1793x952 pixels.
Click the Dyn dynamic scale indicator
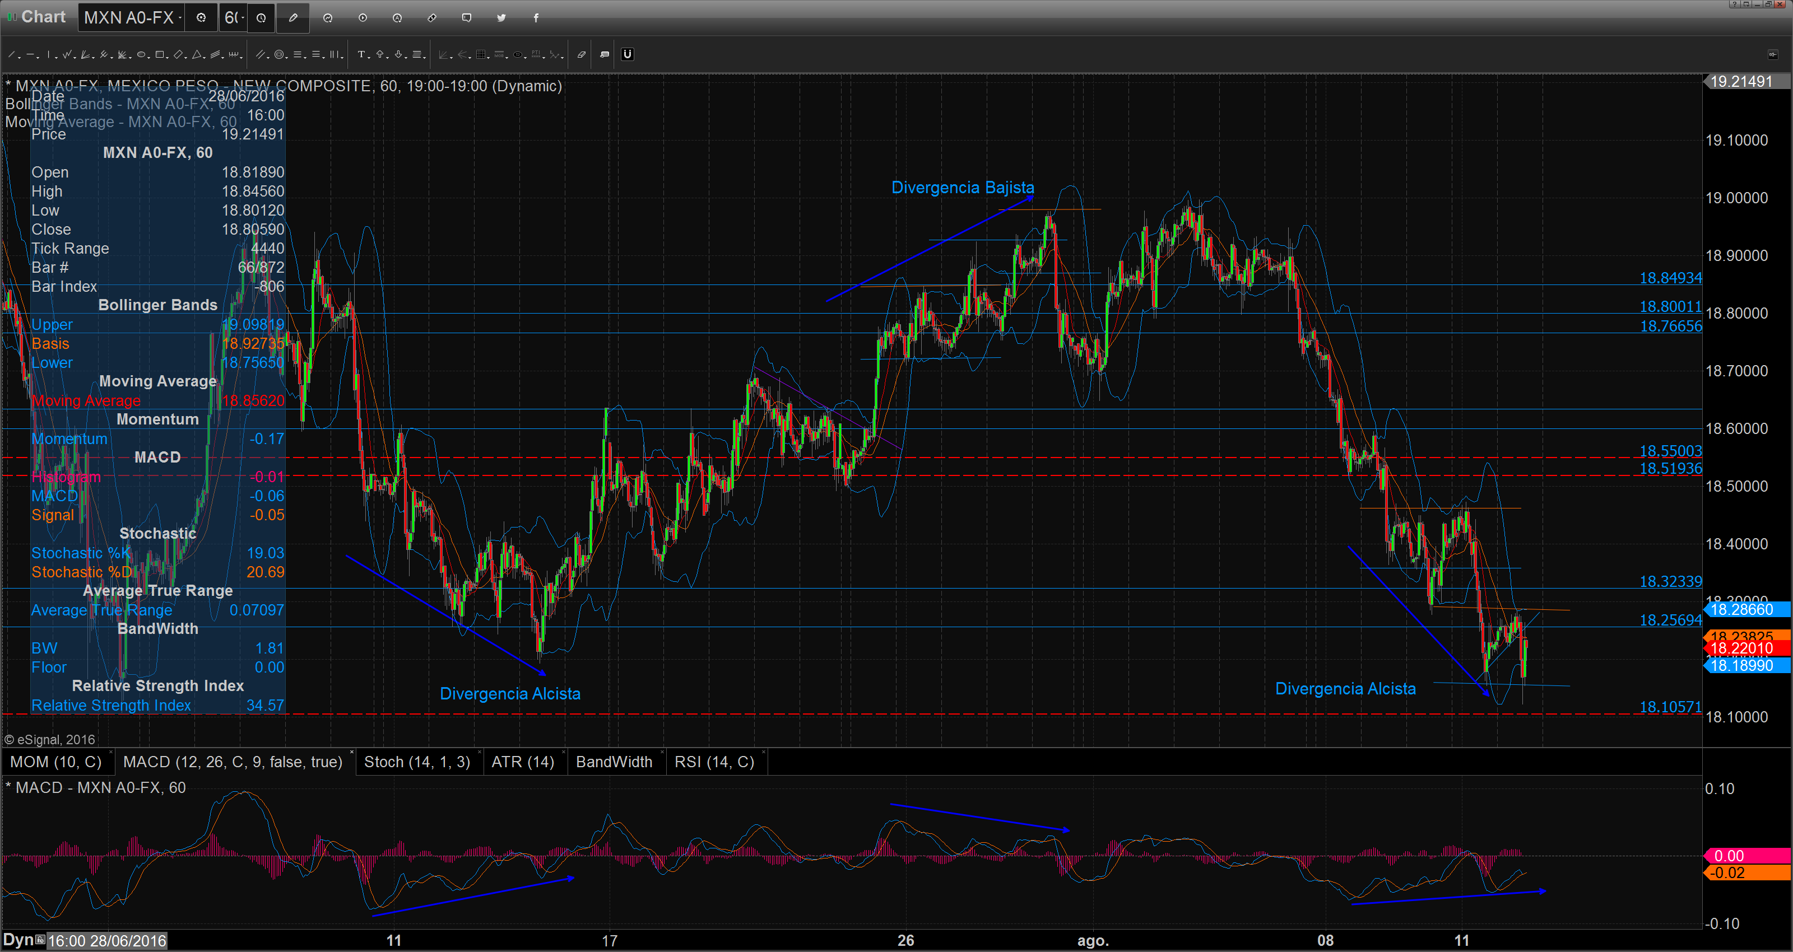18,940
